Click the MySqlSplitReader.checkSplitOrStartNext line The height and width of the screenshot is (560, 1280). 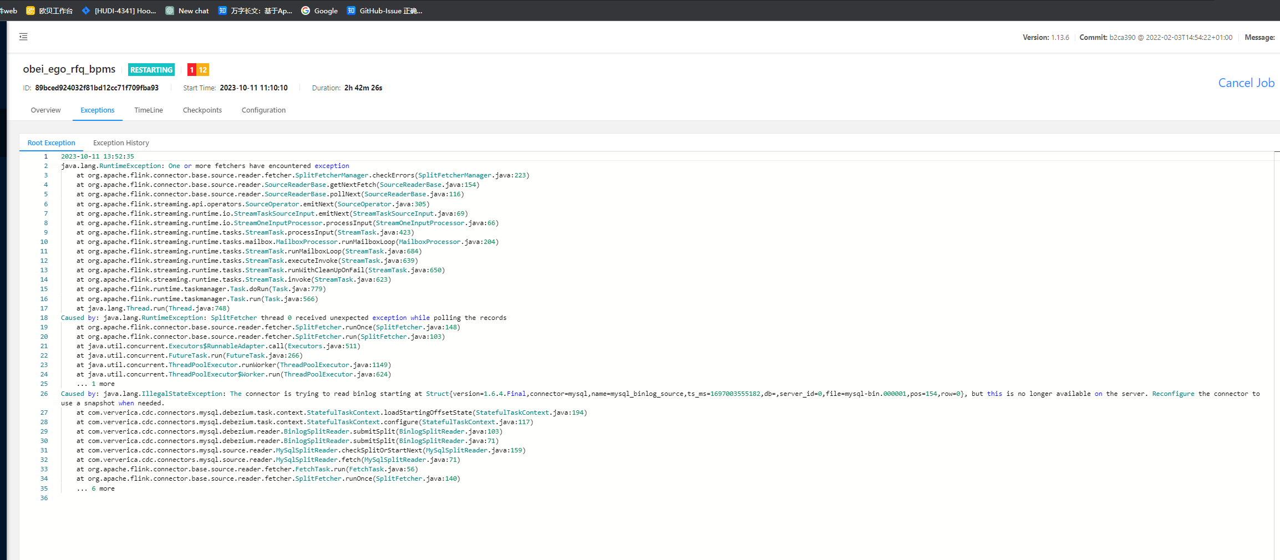301,450
